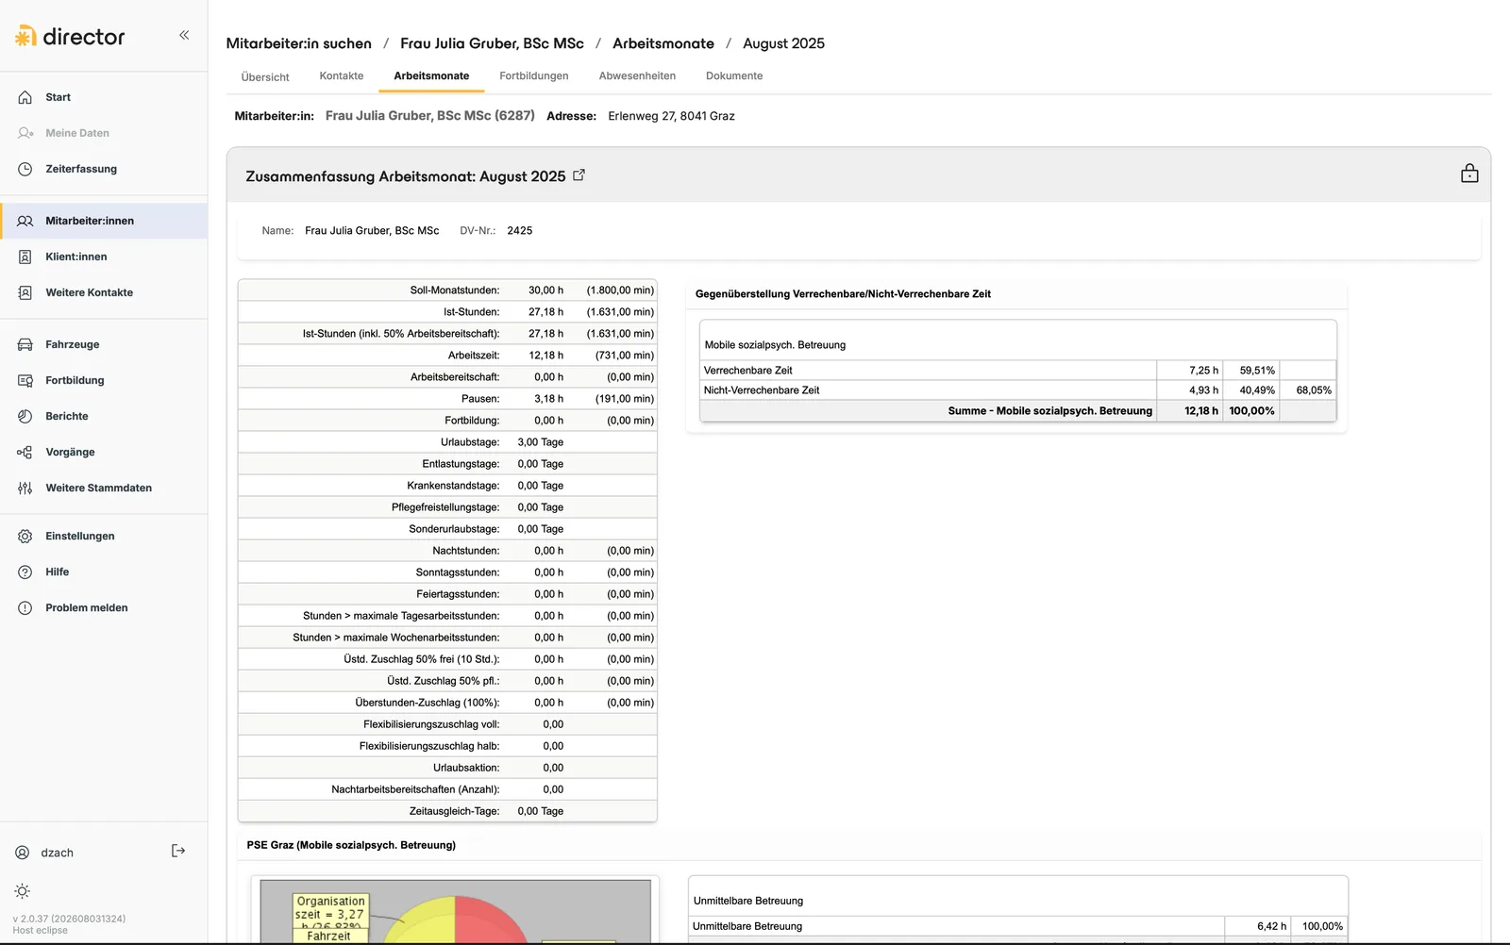
Task: Click the red pie chart segment
Action: (x=491, y=920)
